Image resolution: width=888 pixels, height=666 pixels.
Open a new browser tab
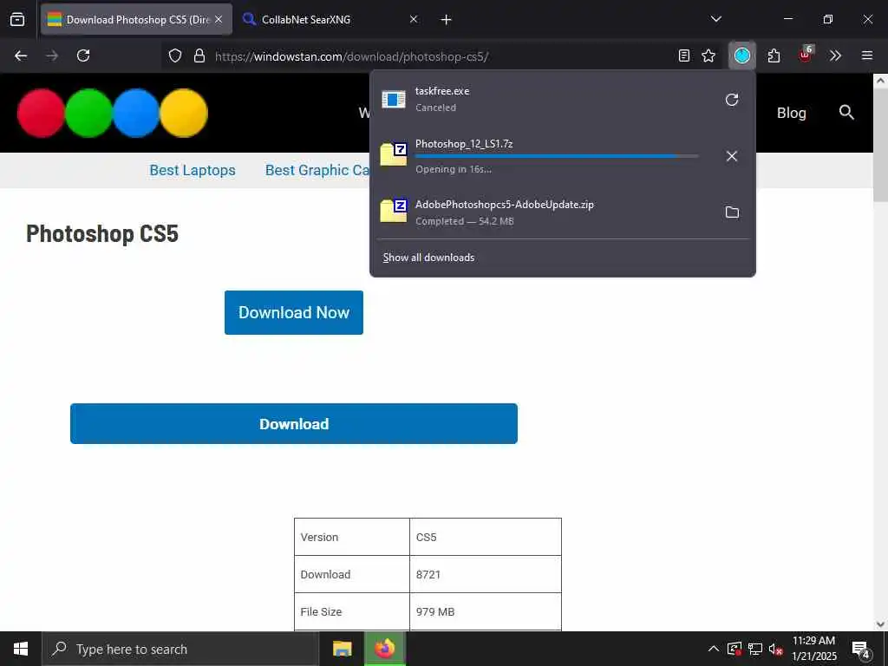point(447,20)
